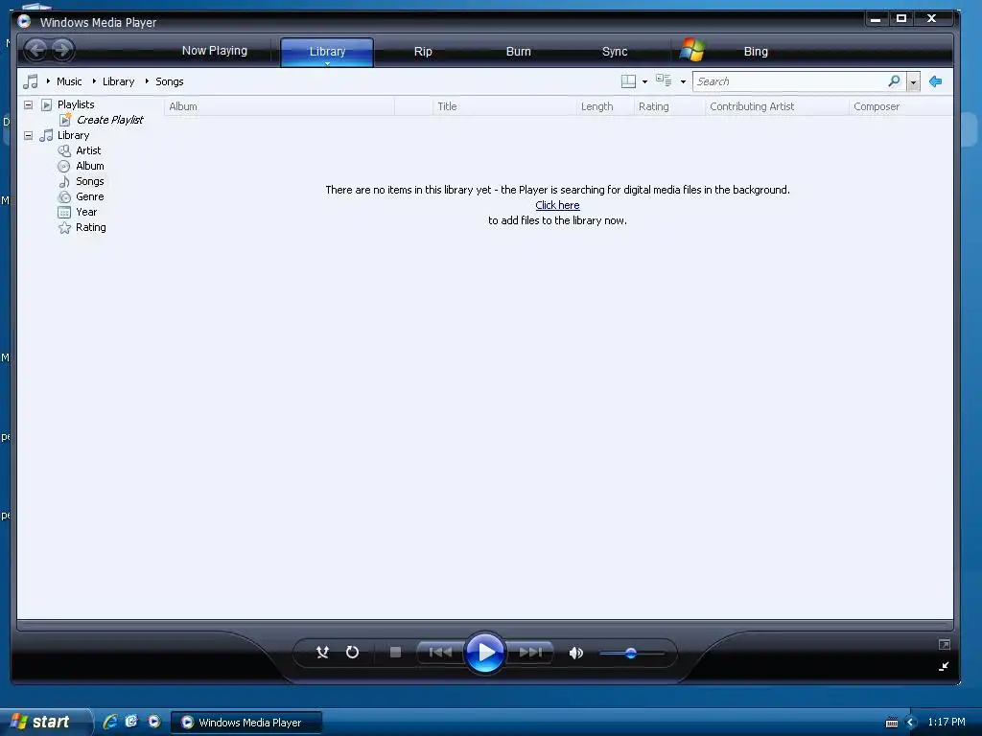This screenshot has width=982, height=736.
Task: Select Year in the library tree
Action: tap(86, 212)
